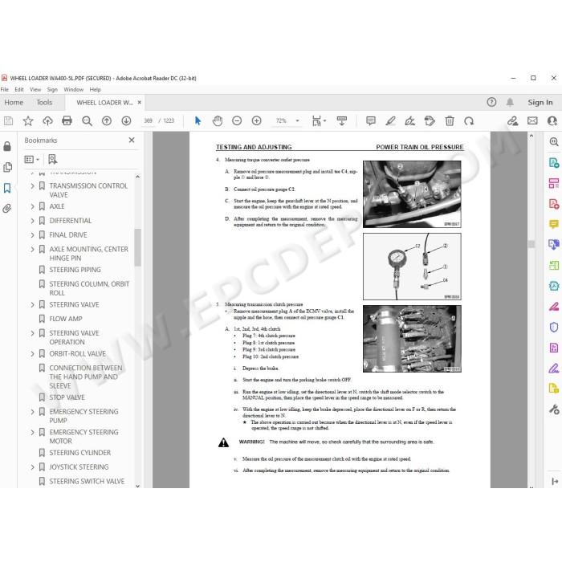Zoom out with the minus circle
Viewport: 562px width, 562px height.
(x=237, y=121)
